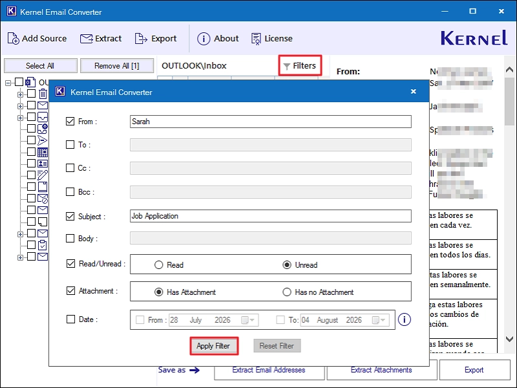The width and height of the screenshot is (517, 388).
Task: Click the bottom-right Export button
Action: click(x=474, y=370)
